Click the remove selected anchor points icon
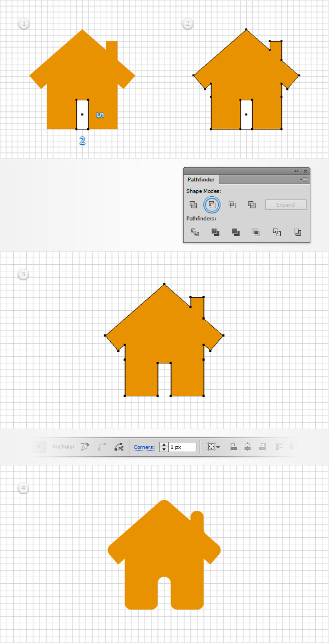The image size is (329, 643). 85,447
